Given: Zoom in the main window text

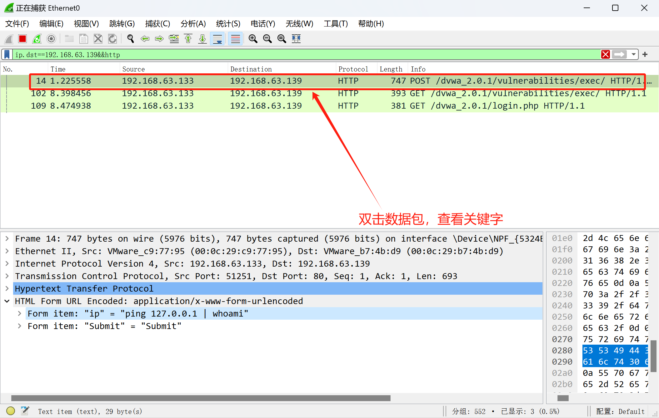Looking at the screenshot, I should click(x=253, y=39).
